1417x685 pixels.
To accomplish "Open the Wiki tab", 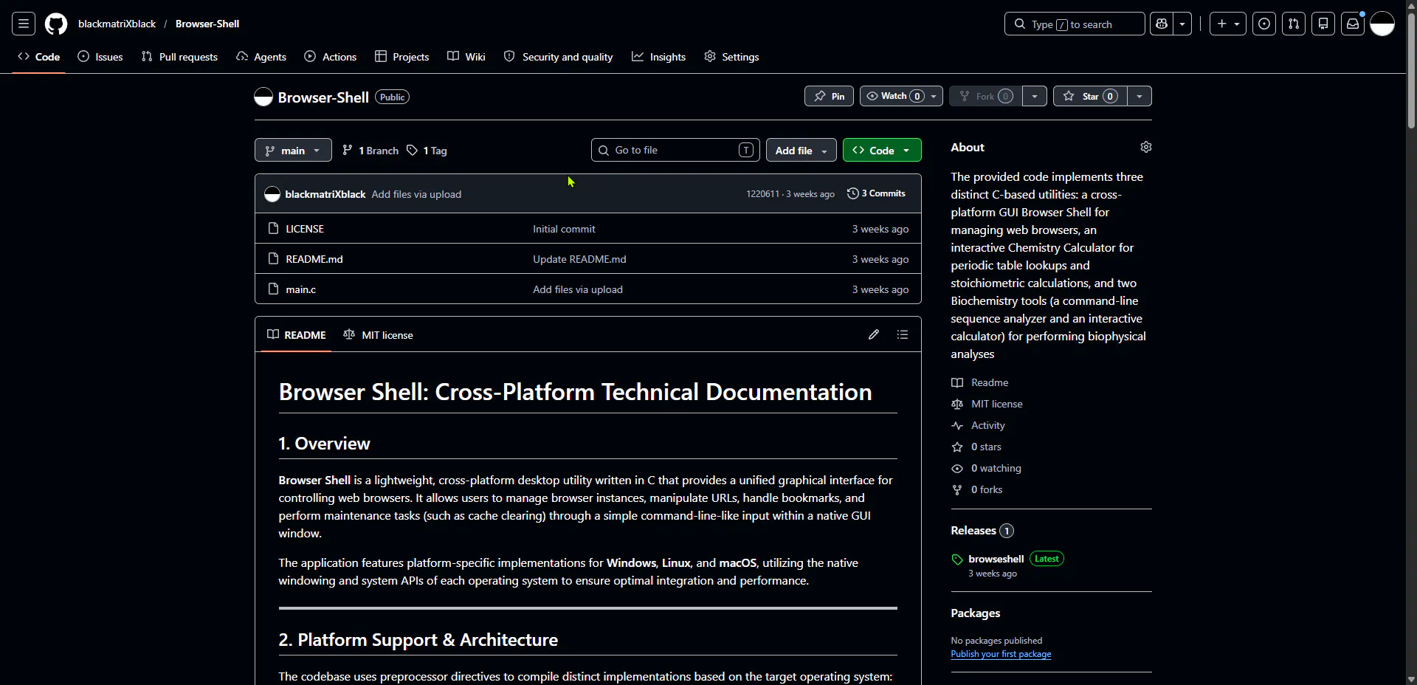I will (x=466, y=57).
